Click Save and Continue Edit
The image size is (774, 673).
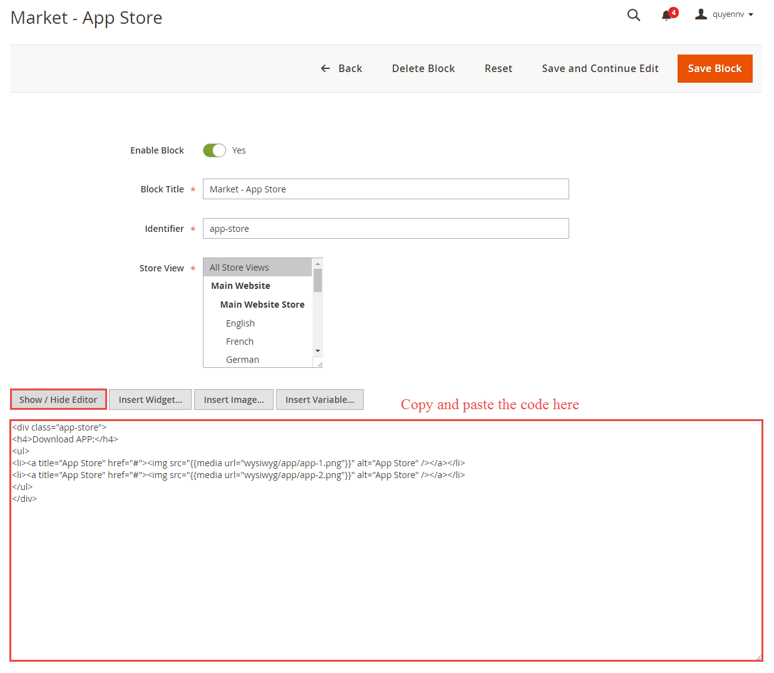[x=600, y=68]
